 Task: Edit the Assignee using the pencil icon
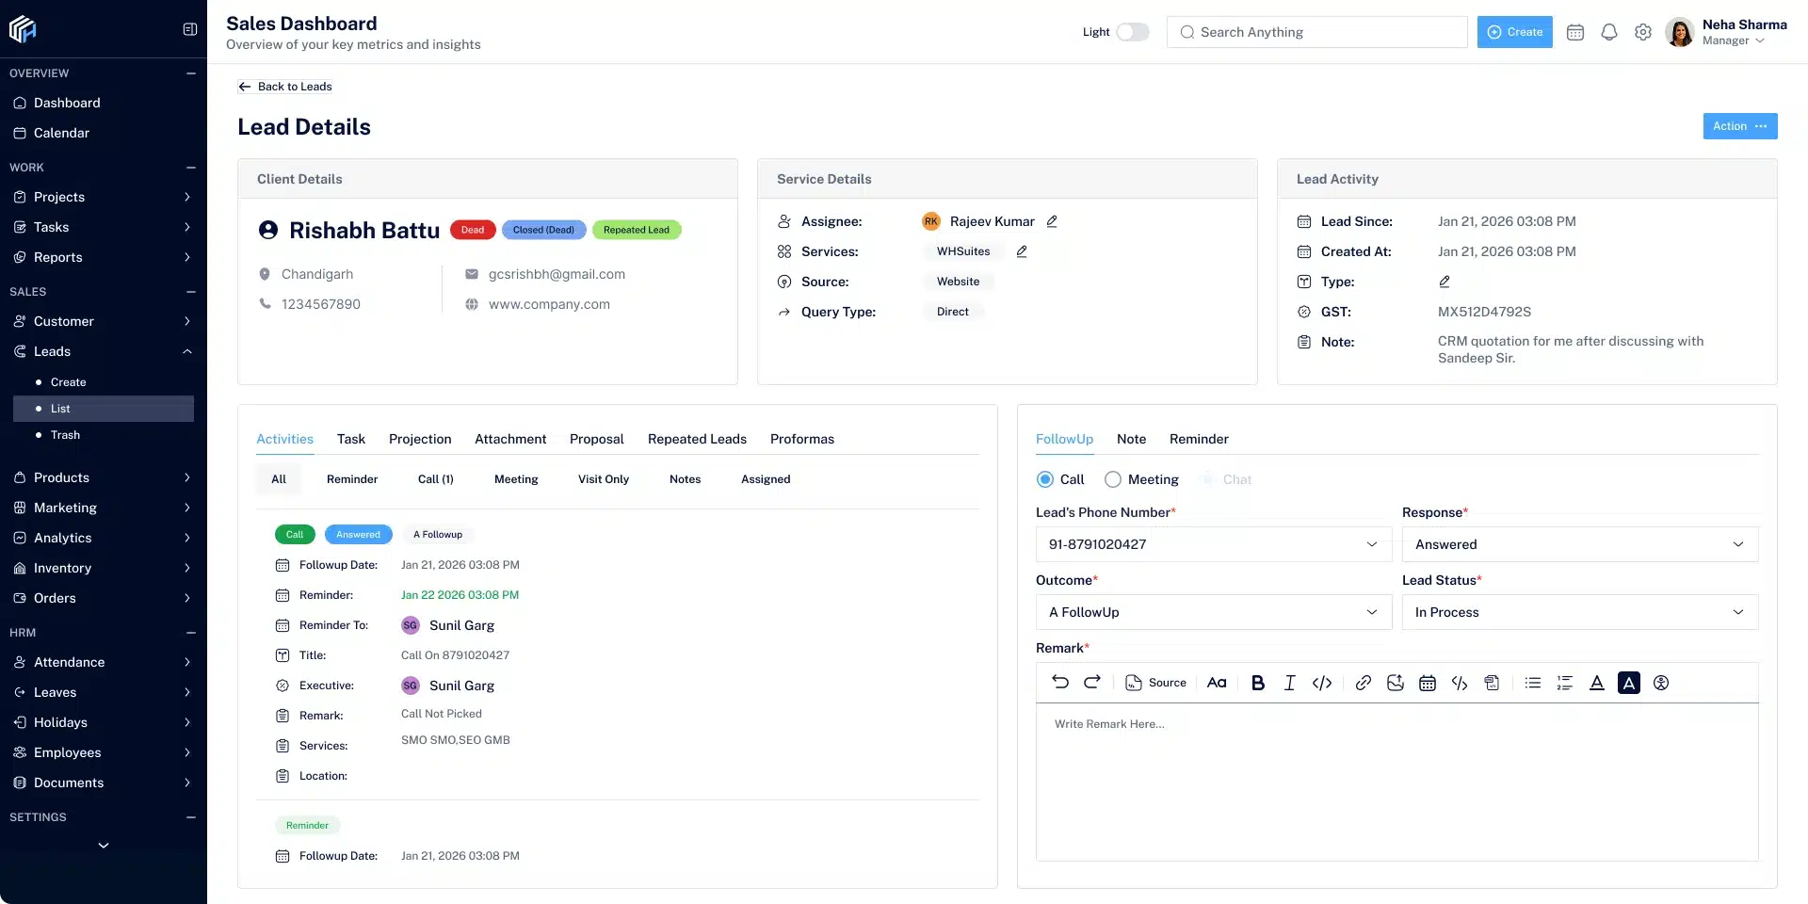point(1052,221)
